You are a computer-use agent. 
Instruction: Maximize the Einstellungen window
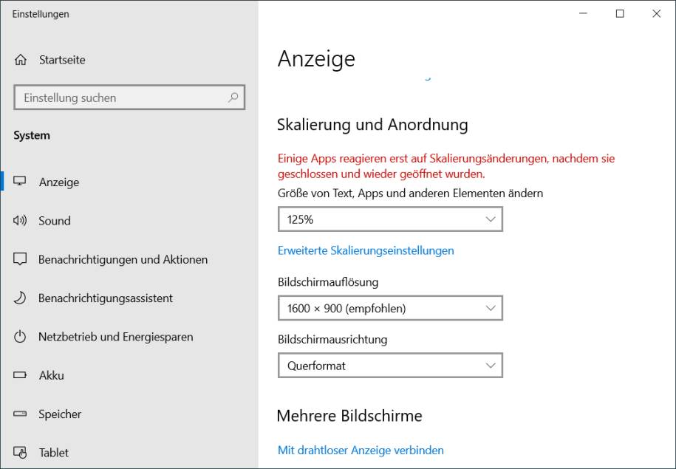(620, 13)
